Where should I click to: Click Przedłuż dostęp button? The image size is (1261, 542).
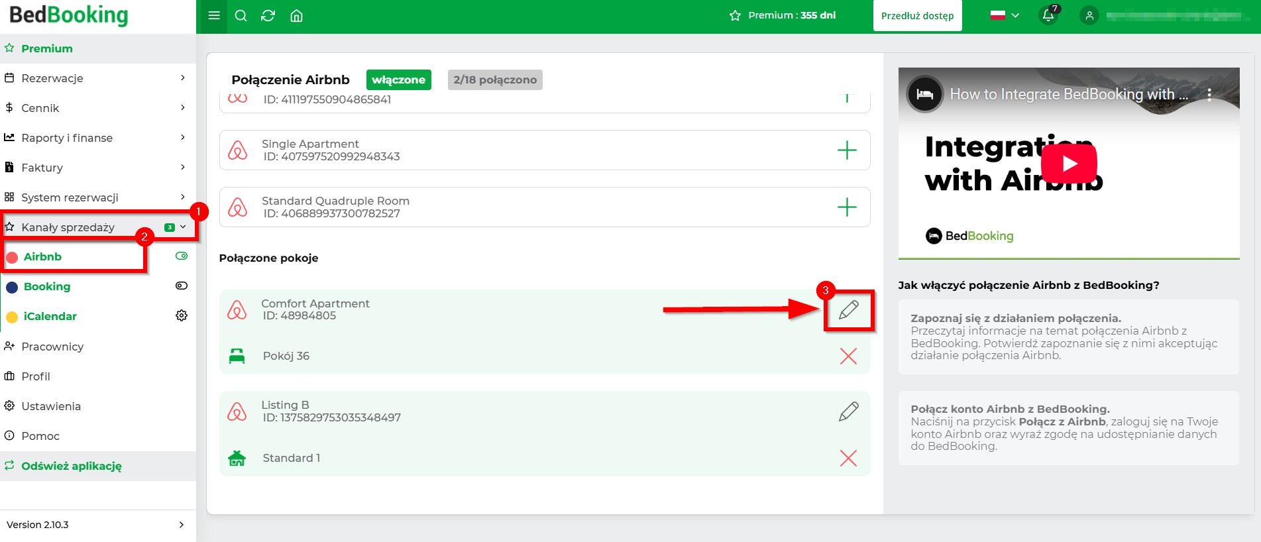pyautogui.click(x=917, y=16)
